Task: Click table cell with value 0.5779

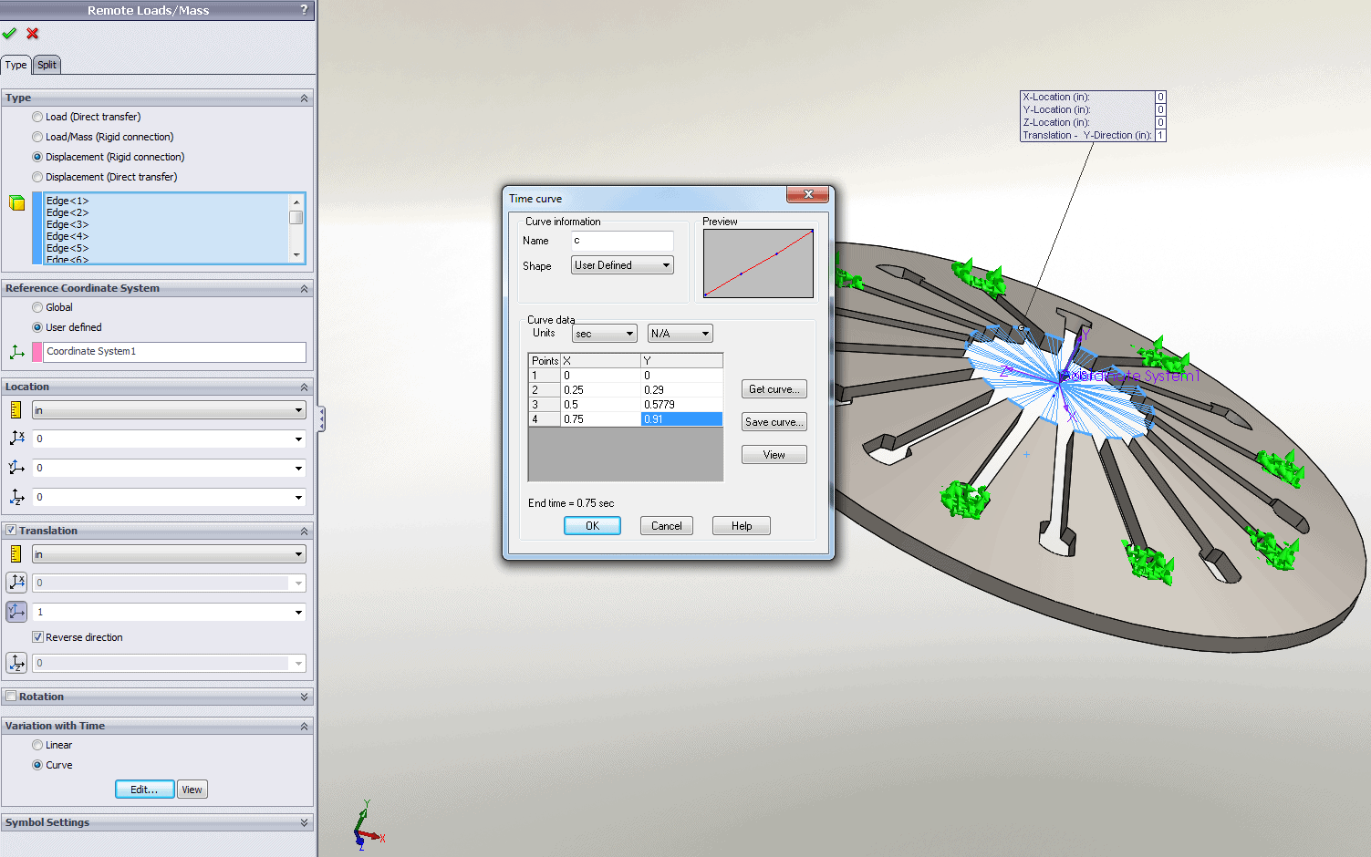Action: 681,404
